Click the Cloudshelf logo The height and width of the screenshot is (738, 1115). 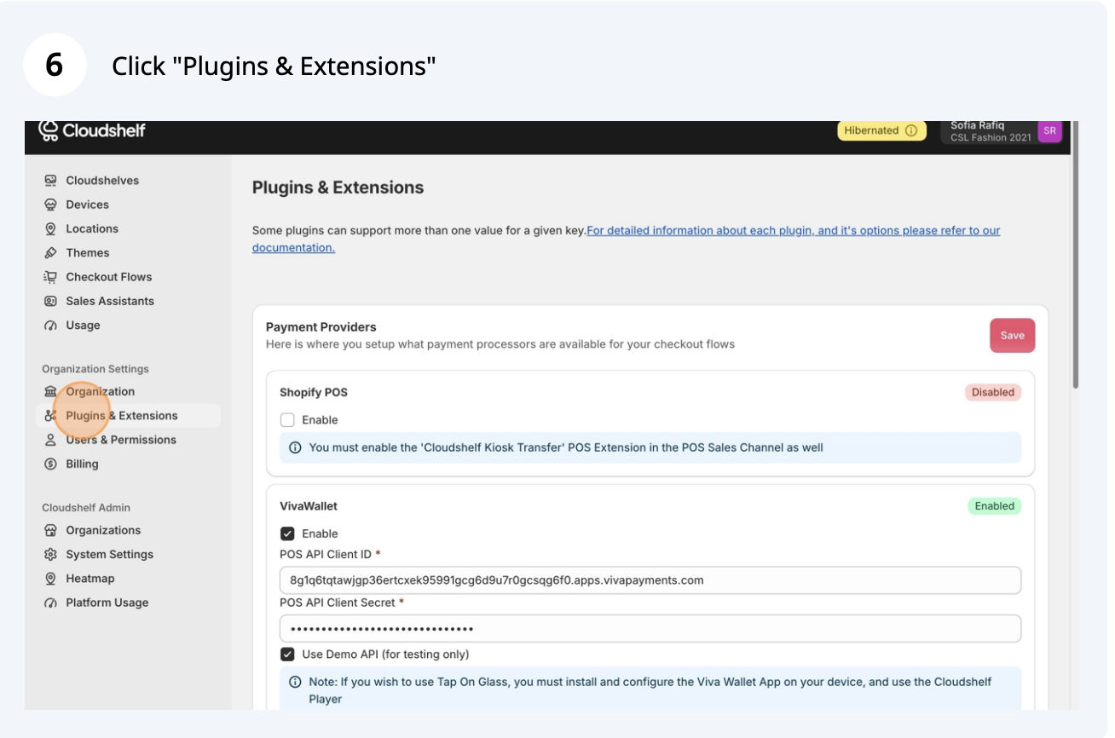tap(92, 130)
